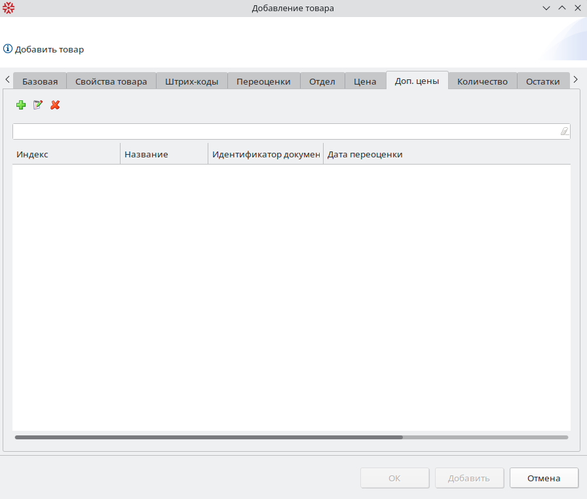Click the green plus add price icon
Image resolution: width=587 pixels, height=499 pixels.
coord(21,105)
